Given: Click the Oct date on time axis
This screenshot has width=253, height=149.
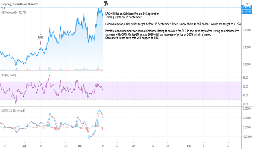Looking at the screenshot, I should pos(134,146).
